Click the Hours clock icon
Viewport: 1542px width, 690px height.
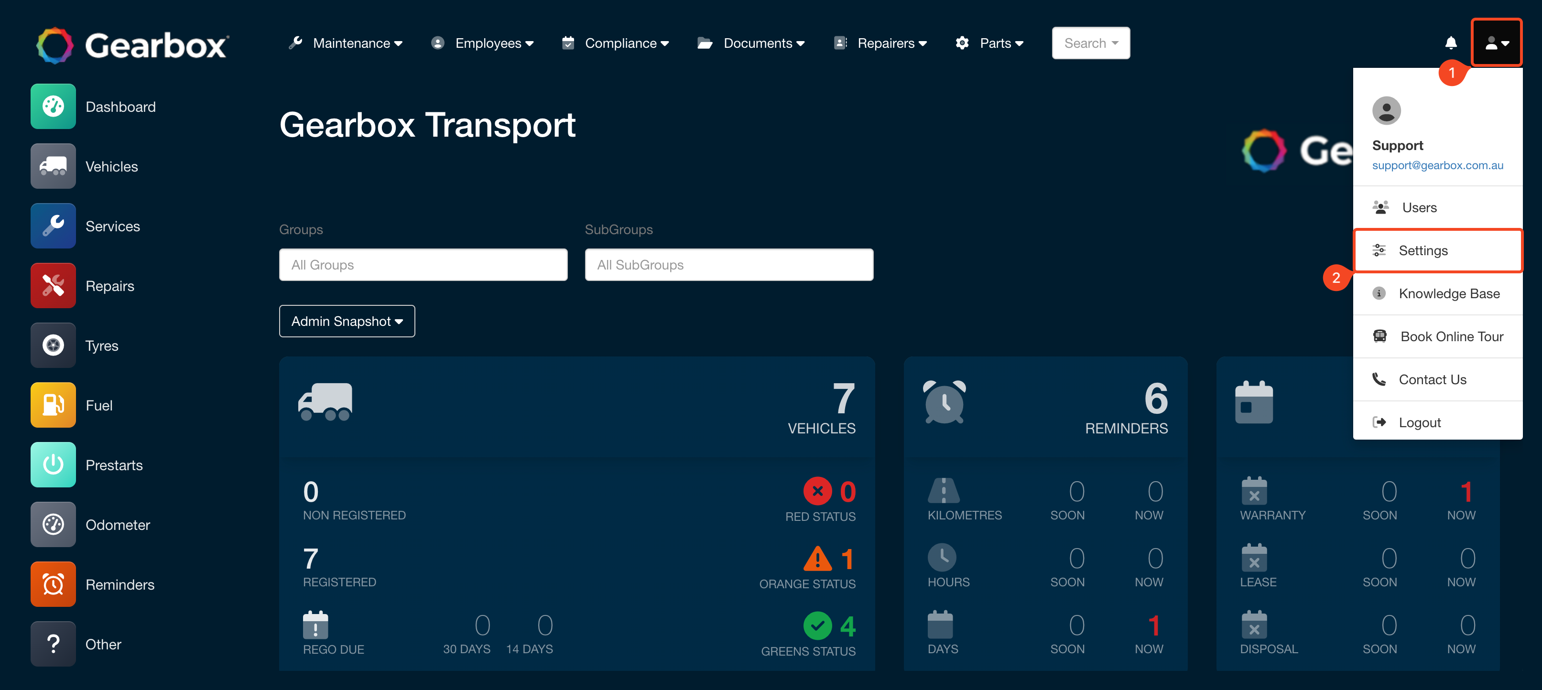(x=942, y=558)
